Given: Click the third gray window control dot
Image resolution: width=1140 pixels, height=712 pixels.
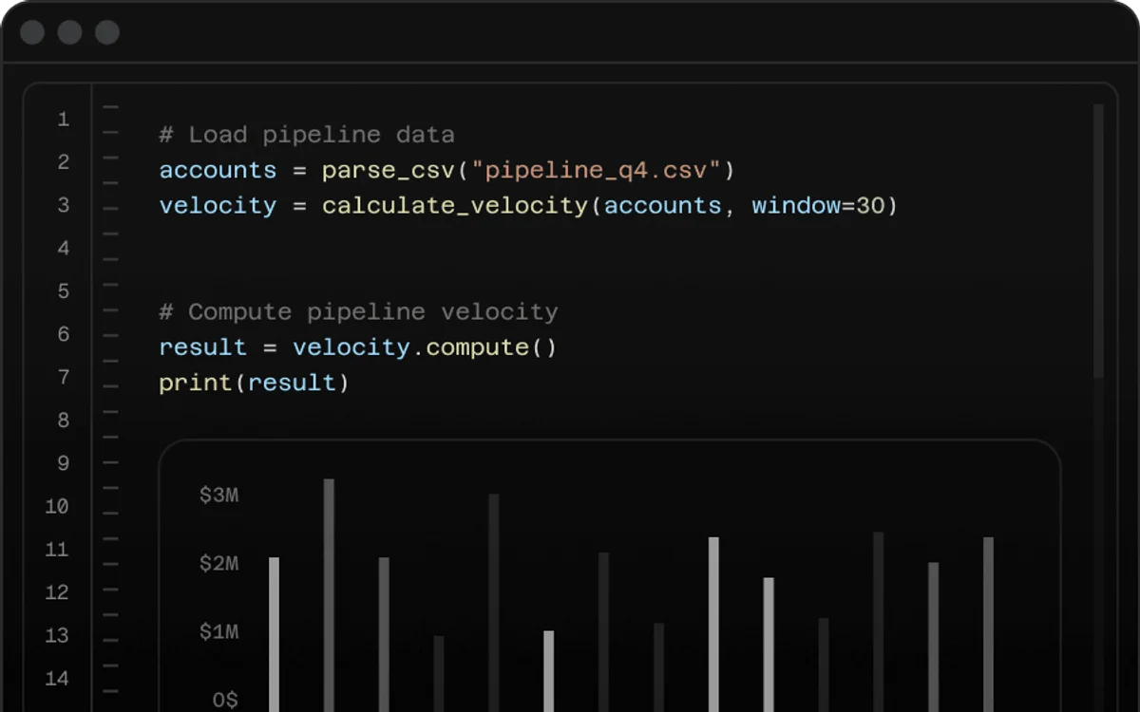Looking at the screenshot, I should click(x=107, y=32).
